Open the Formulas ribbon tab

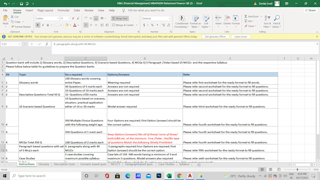click(x=63, y=10)
